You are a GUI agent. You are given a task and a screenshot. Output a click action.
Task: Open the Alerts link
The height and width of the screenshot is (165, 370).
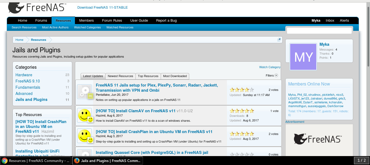click(344, 21)
